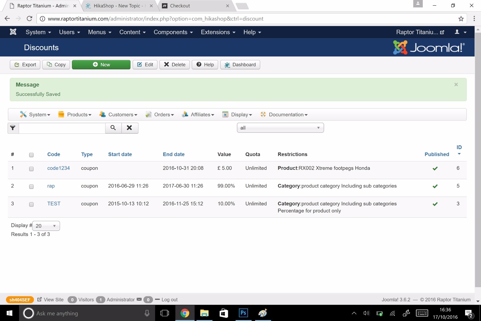The image size is (481, 321).
Task: Expand the Display # 20 dropdown
Action: point(46,226)
